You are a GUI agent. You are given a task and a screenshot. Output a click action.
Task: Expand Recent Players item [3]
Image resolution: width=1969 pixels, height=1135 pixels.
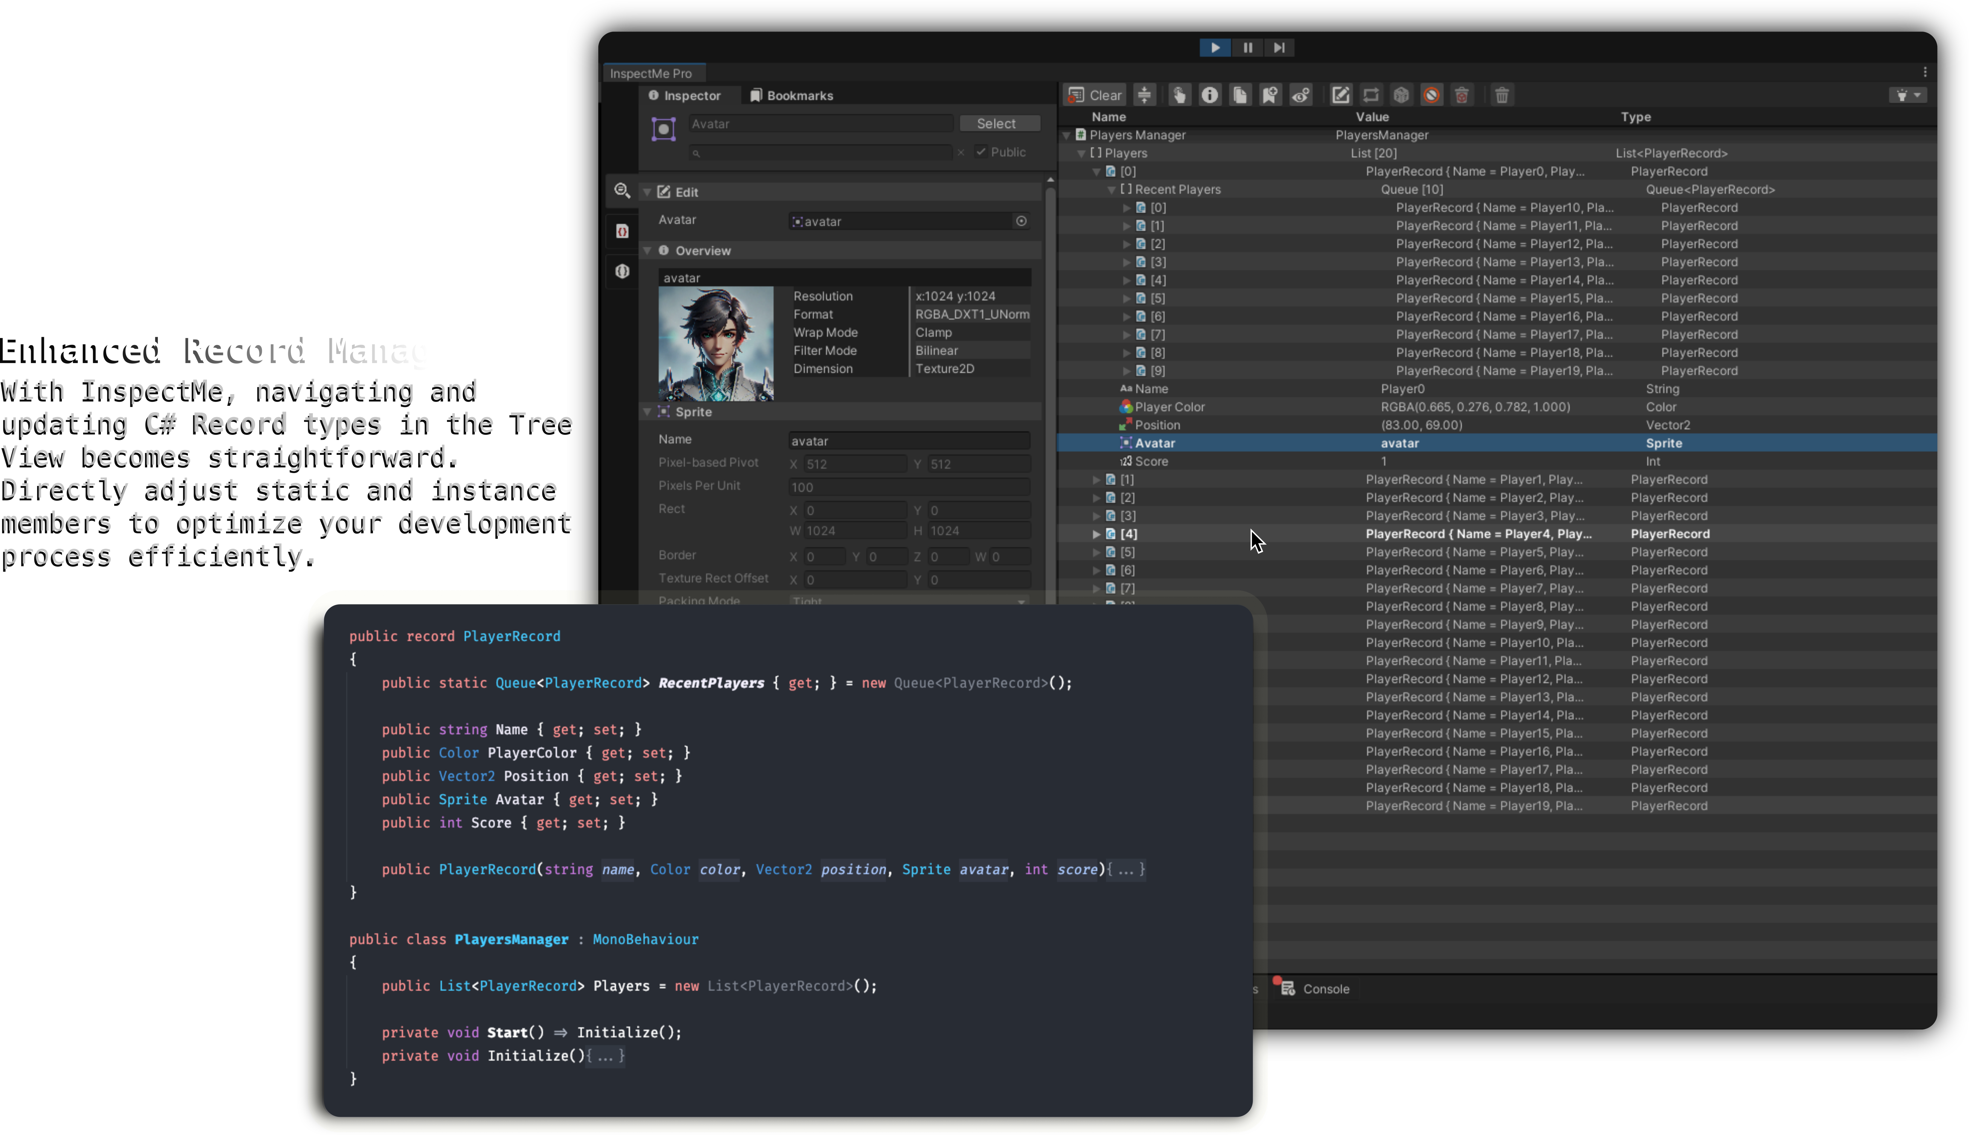(1127, 262)
